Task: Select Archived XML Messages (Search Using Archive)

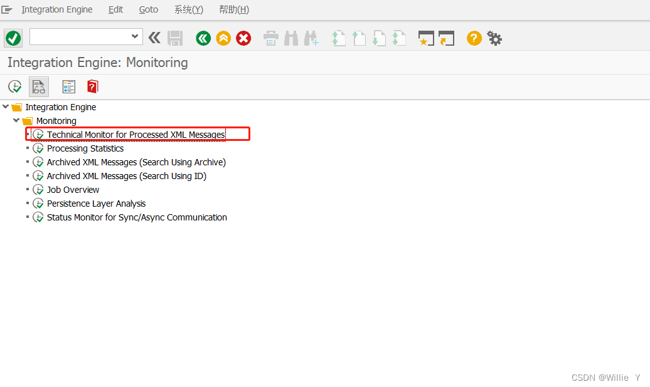Action: click(x=136, y=162)
